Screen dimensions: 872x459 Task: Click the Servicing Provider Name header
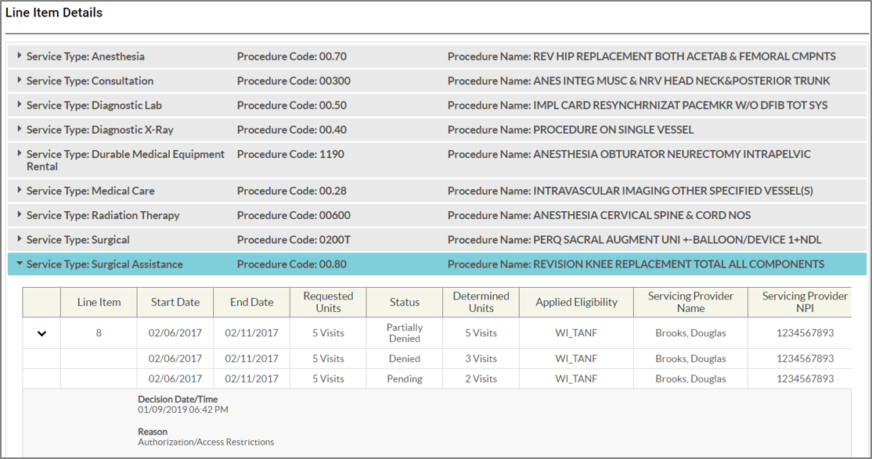(x=690, y=302)
